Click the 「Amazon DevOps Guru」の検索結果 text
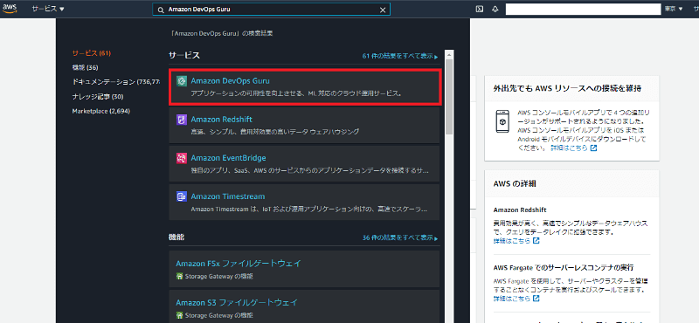 [x=222, y=33]
